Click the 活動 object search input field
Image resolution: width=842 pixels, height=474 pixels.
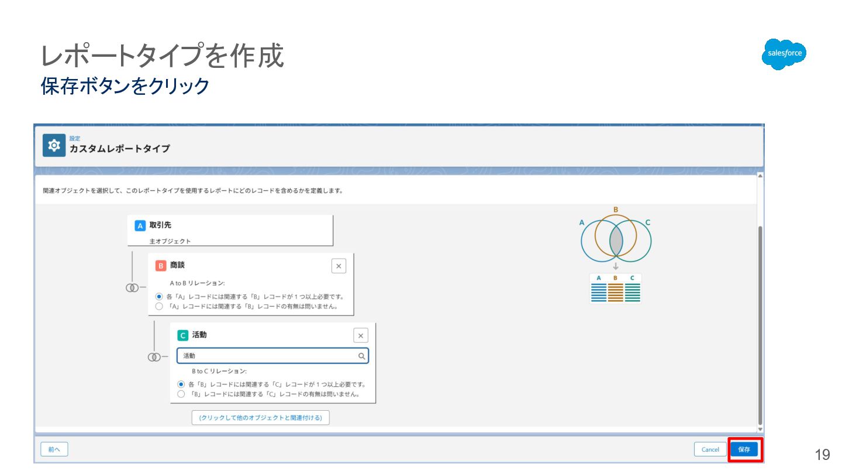coord(272,356)
